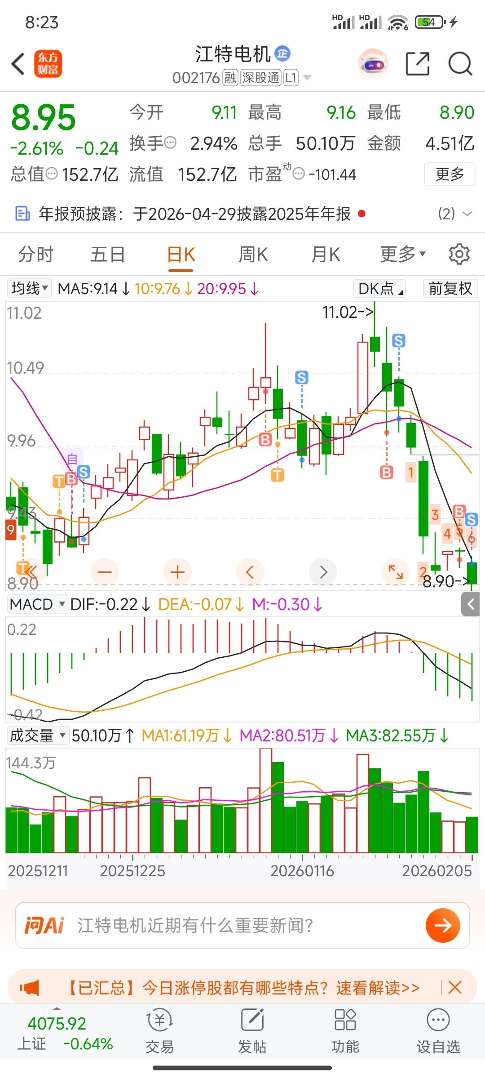Open the MACD indicator dropdown
485x1079 pixels.
[38, 604]
